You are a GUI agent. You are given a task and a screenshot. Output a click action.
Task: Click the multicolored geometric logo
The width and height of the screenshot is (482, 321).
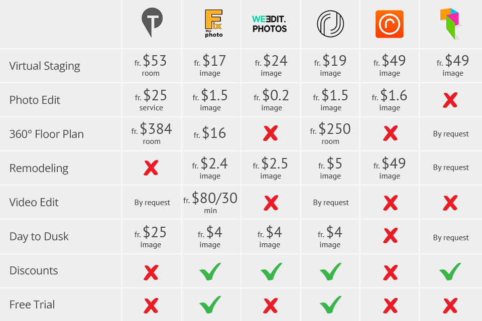coord(450,24)
